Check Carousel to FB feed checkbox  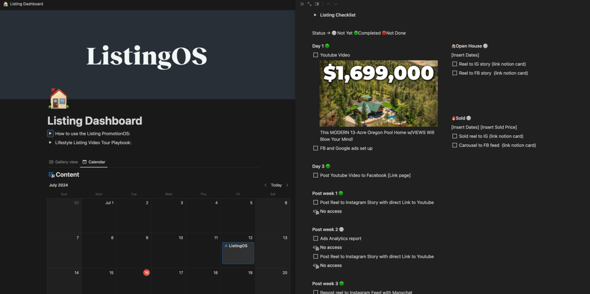(454, 145)
